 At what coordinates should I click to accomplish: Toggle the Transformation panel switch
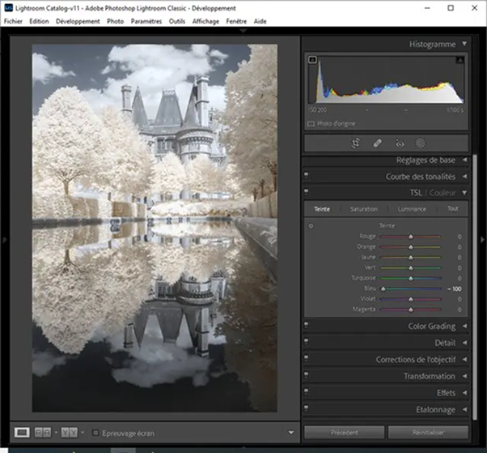click(307, 375)
